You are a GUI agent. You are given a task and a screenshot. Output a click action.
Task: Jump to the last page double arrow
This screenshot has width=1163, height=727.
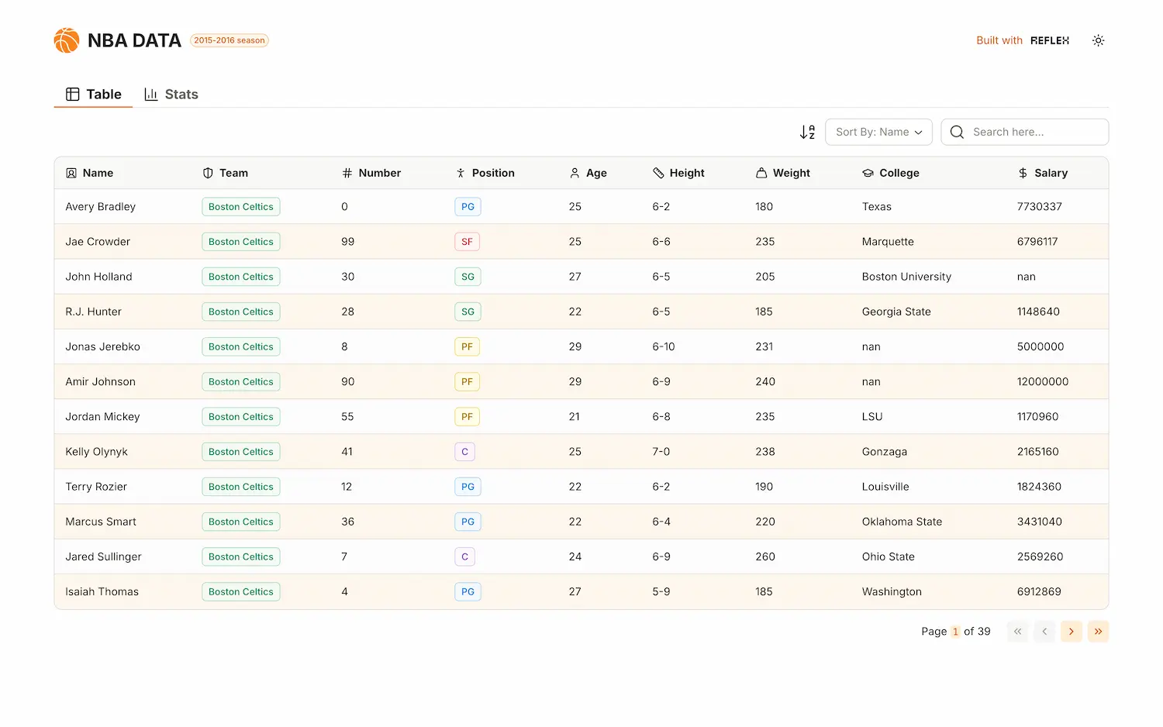click(1098, 632)
